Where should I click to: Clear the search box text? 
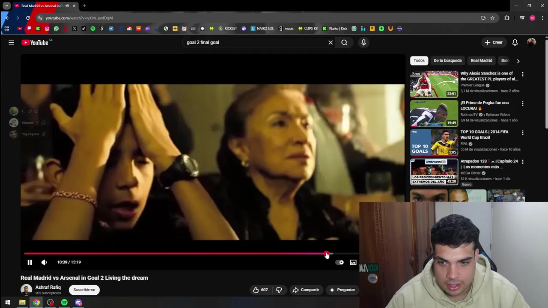[x=331, y=42]
